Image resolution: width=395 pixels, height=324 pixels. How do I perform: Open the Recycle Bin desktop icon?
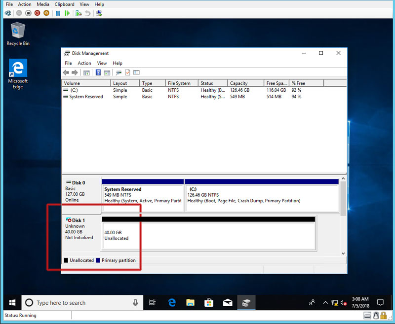[18, 34]
